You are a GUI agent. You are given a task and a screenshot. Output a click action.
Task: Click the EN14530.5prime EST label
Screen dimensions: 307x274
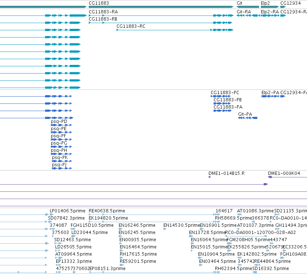(182, 225)
